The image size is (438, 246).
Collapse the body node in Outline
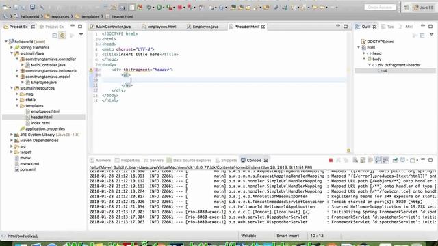(364, 59)
